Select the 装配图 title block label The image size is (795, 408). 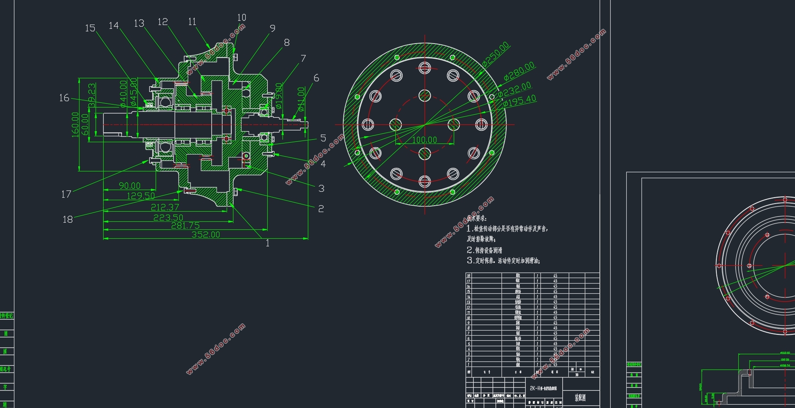point(580,398)
